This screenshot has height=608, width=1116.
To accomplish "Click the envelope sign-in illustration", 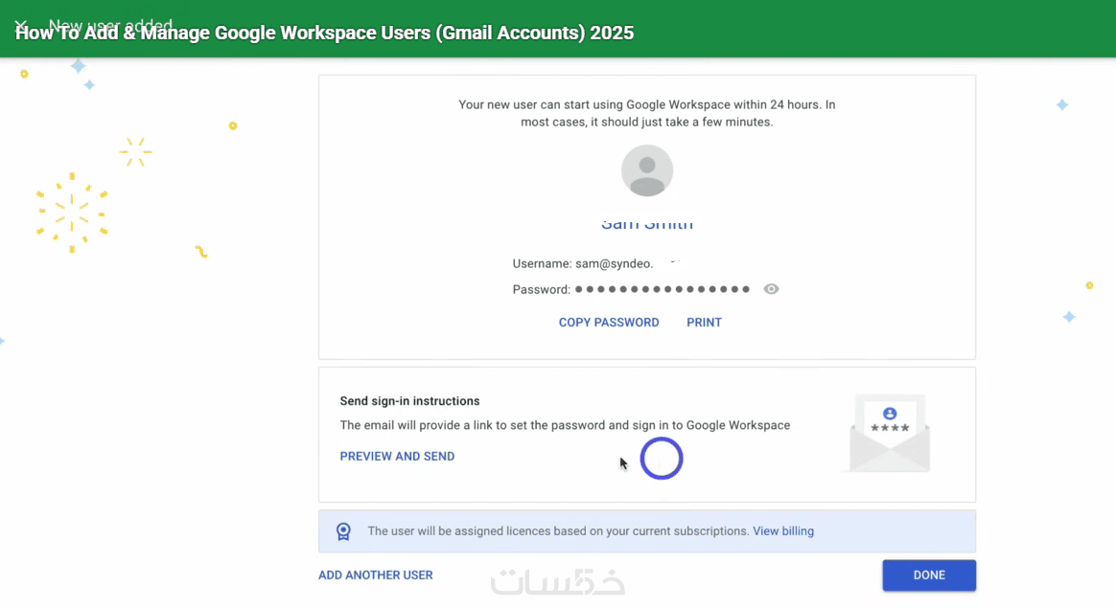I will click(x=890, y=433).
